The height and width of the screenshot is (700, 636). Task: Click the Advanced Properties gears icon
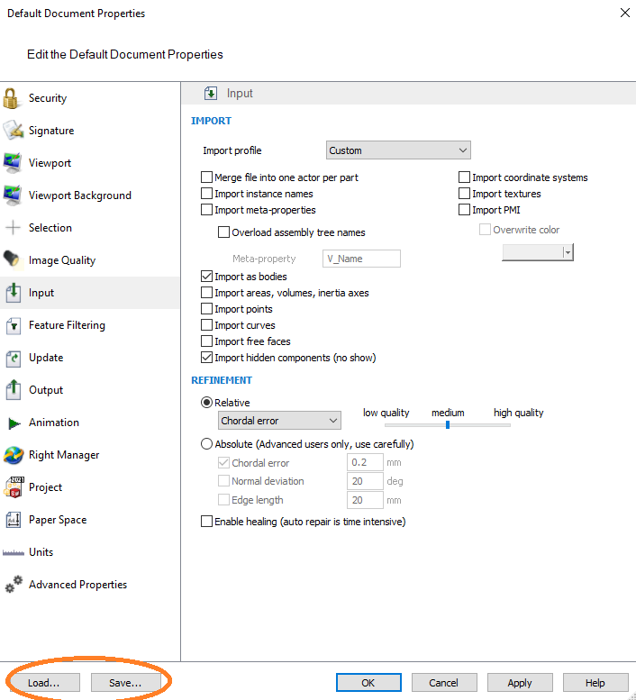(13, 585)
